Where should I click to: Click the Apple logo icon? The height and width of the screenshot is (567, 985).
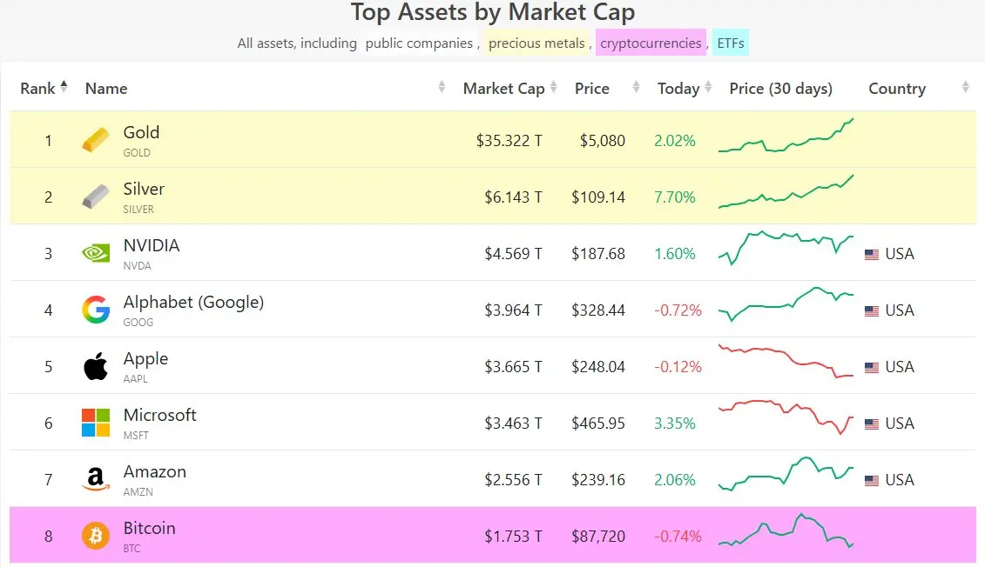(x=96, y=366)
